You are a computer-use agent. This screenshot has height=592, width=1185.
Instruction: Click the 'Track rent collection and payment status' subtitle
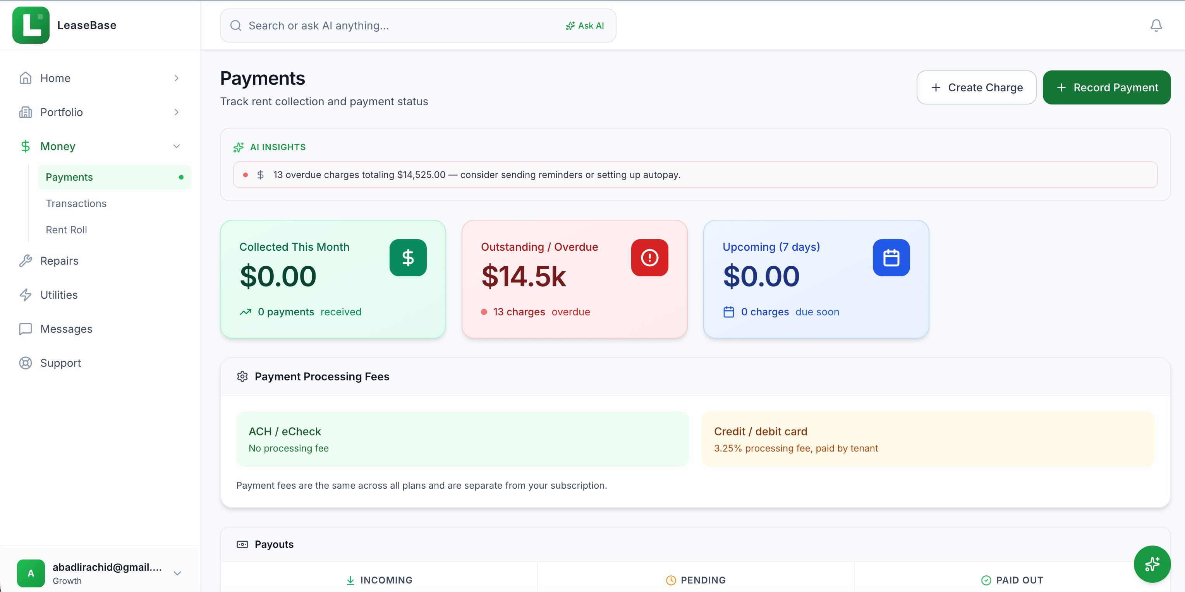coord(324,102)
